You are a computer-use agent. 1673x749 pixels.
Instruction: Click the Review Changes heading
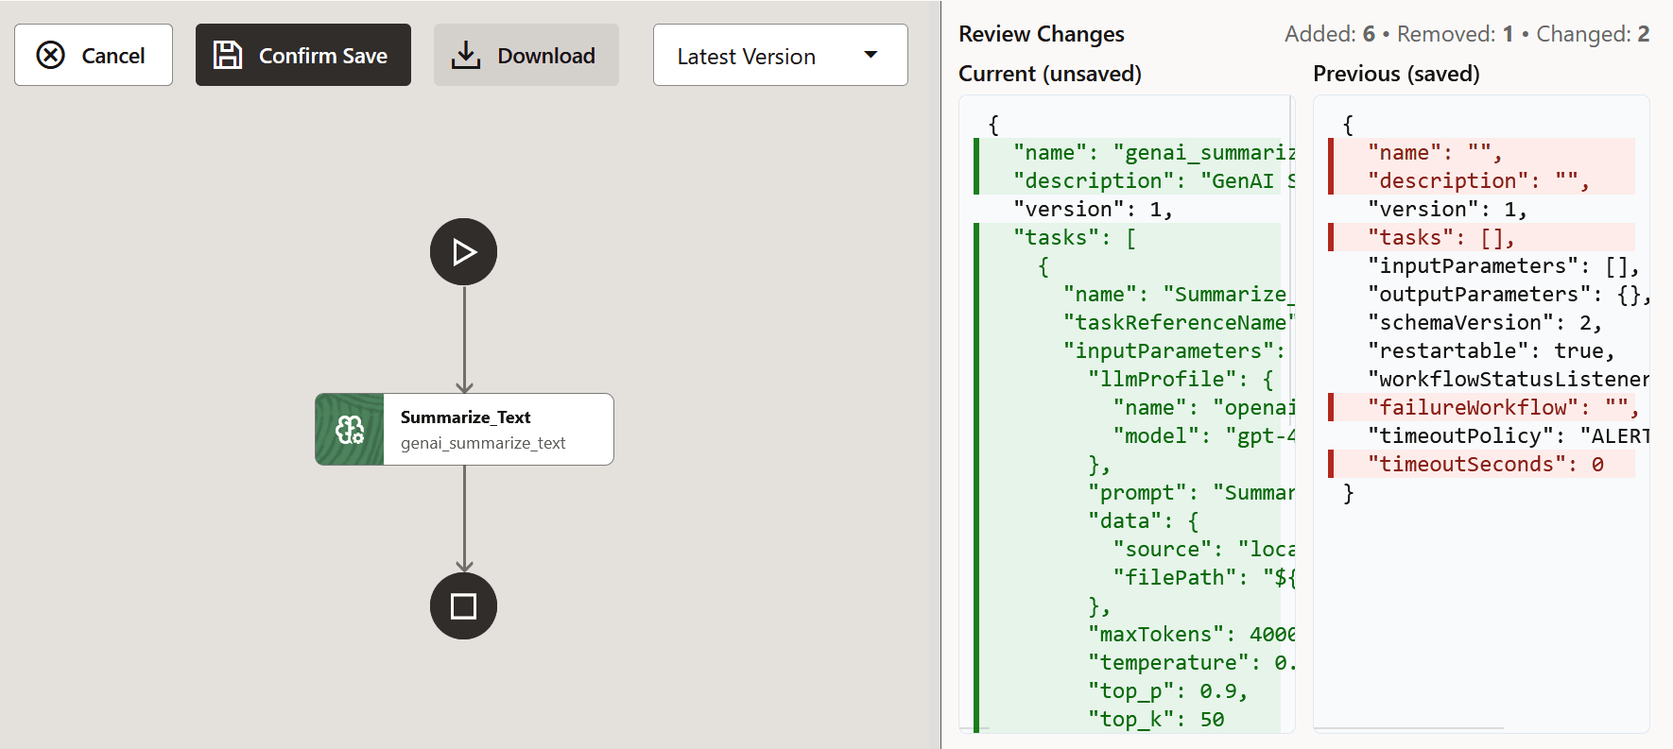pos(1042,34)
